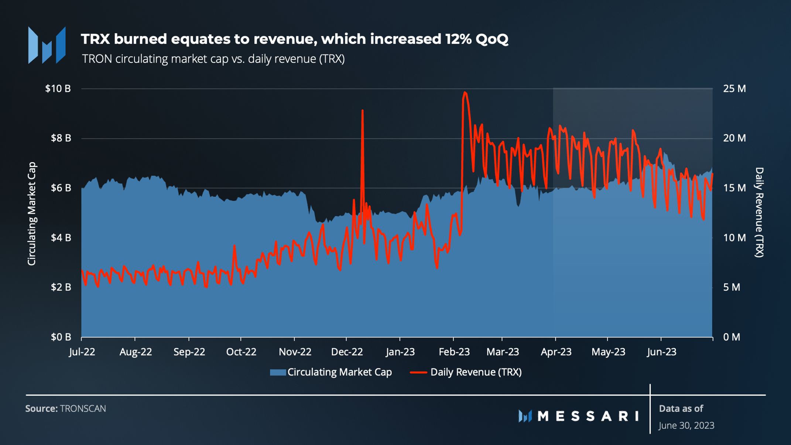This screenshot has height=445, width=791.
Task: Click the Data as of label
Action: click(x=681, y=408)
